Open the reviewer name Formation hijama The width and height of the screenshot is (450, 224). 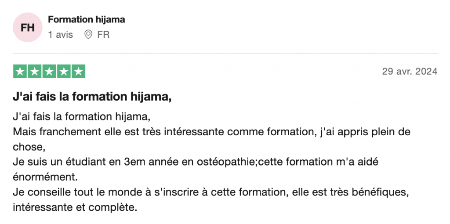pos(86,19)
